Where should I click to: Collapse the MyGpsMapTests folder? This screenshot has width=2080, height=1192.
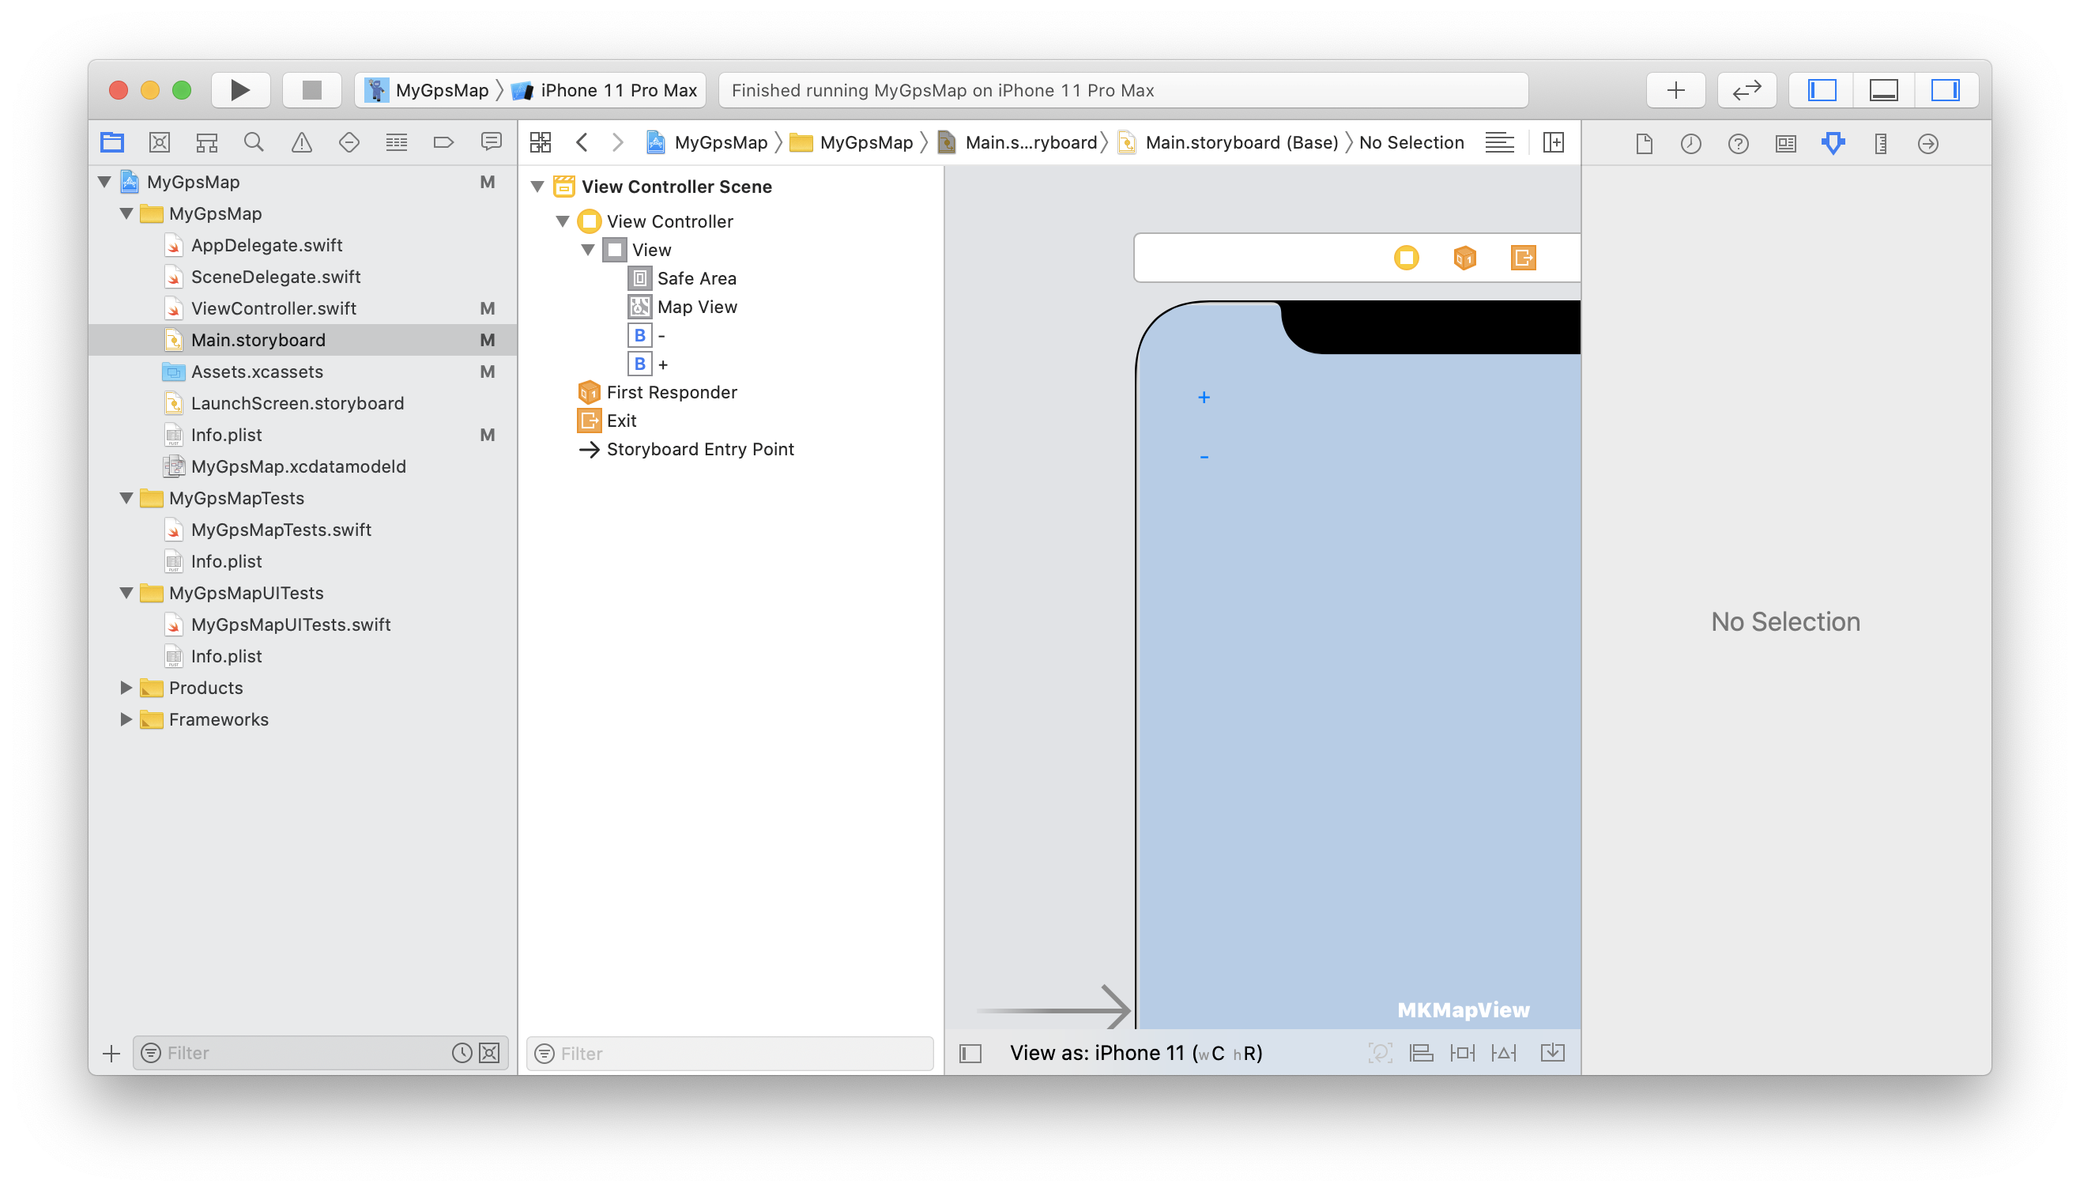coord(126,498)
